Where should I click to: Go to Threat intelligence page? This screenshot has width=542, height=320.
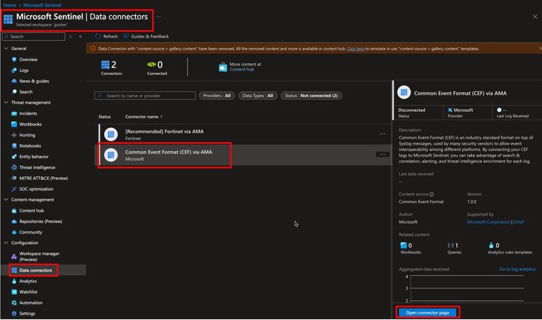tap(37, 167)
